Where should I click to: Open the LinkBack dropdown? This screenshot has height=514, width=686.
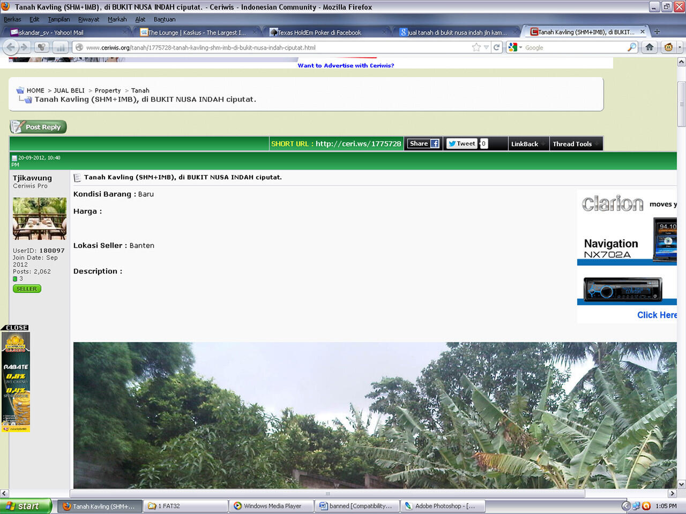[528, 143]
